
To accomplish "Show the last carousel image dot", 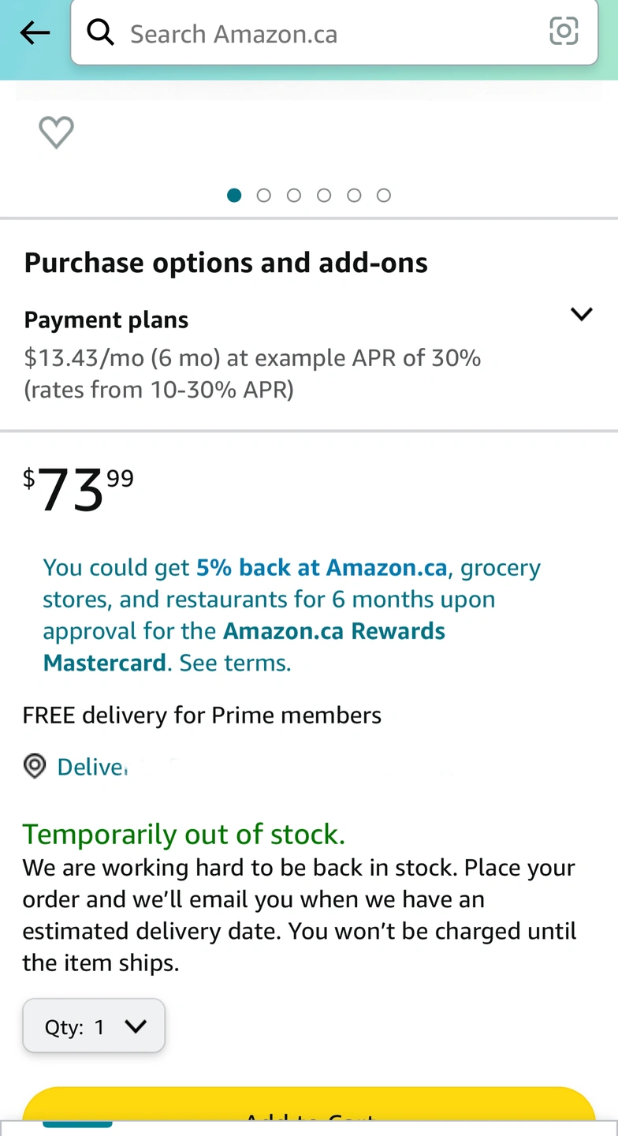I will [384, 195].
